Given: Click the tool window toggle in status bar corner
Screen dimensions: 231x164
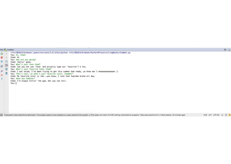Looking at the screenshot, I should [x=1, y=115].
